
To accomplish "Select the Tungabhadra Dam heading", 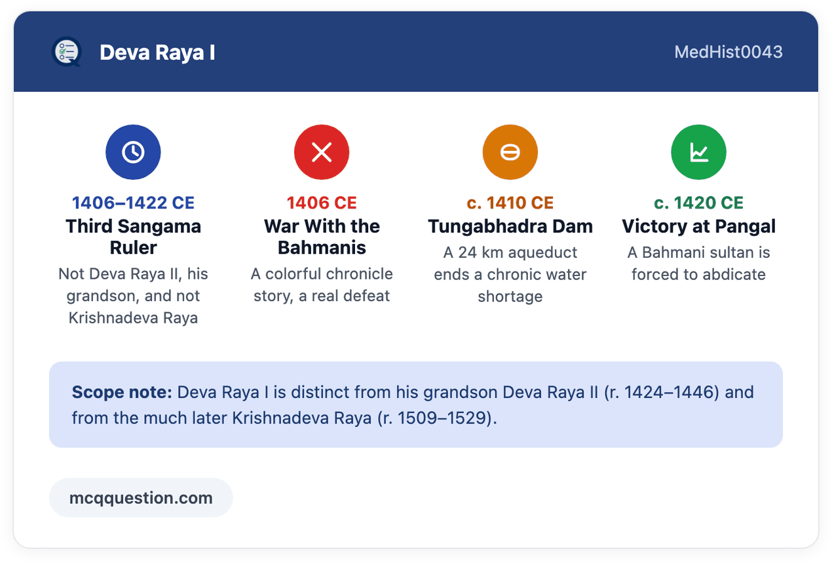I will (510, 226).
